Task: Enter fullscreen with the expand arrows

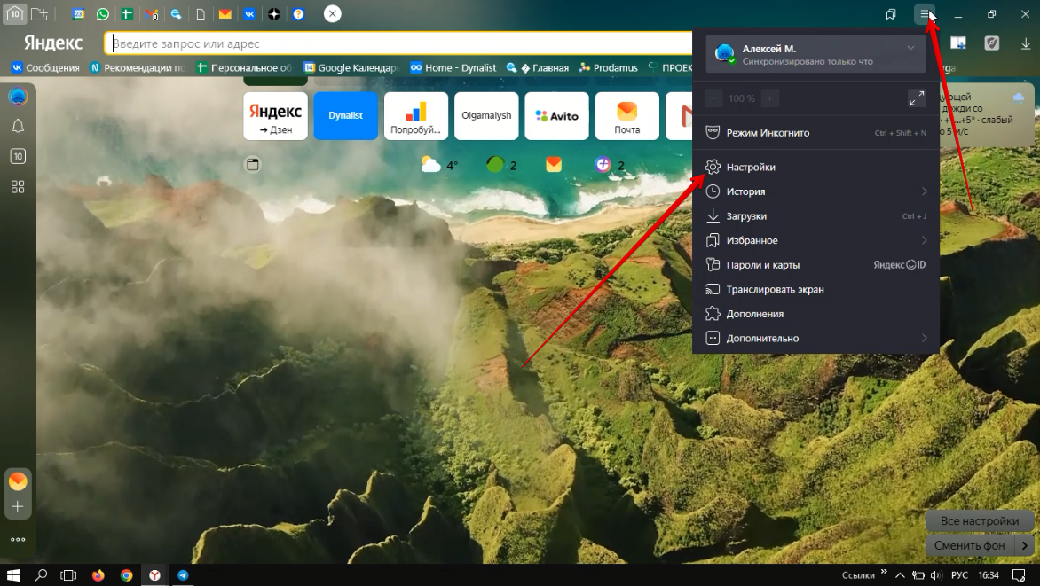Action: (x=917, y=98)
